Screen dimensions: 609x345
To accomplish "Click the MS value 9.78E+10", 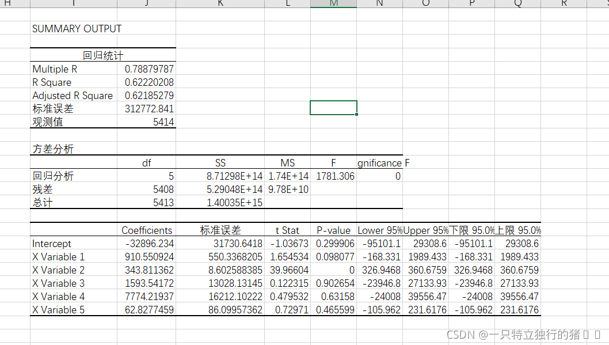I will (287, 189).
